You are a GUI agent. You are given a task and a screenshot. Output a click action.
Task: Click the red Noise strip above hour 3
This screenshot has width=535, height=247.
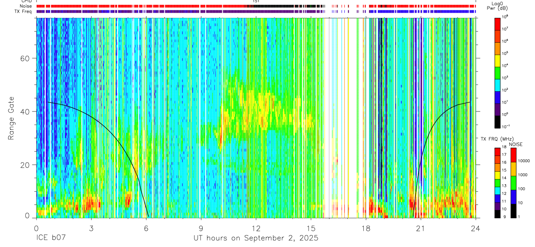[x=91, y=6]
